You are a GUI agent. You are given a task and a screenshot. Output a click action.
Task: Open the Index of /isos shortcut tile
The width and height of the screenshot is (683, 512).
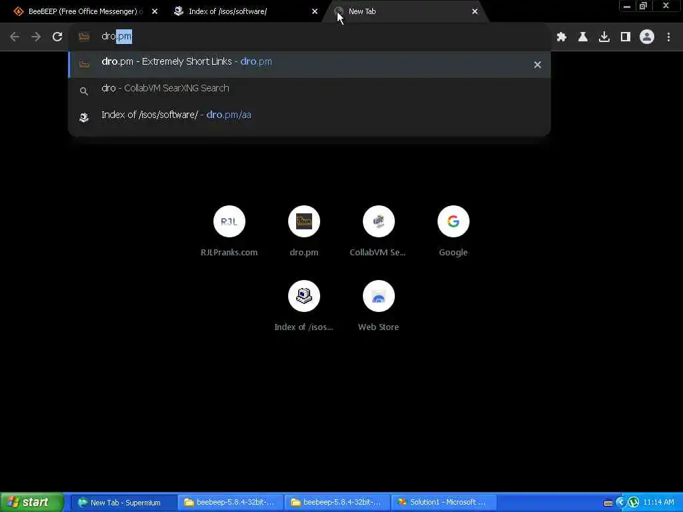tap(304, 307)
